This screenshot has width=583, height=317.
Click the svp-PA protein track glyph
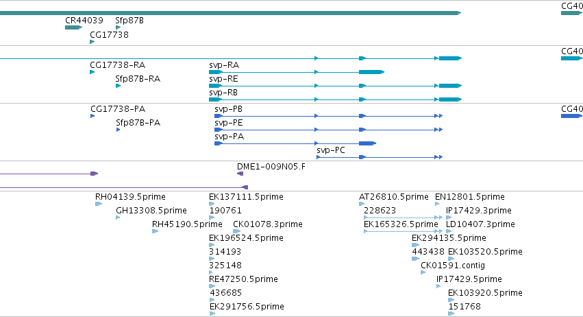[x=295, y=143]
